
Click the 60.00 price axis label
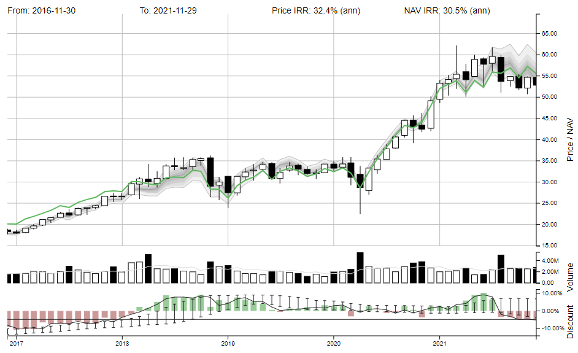point(549,55)
